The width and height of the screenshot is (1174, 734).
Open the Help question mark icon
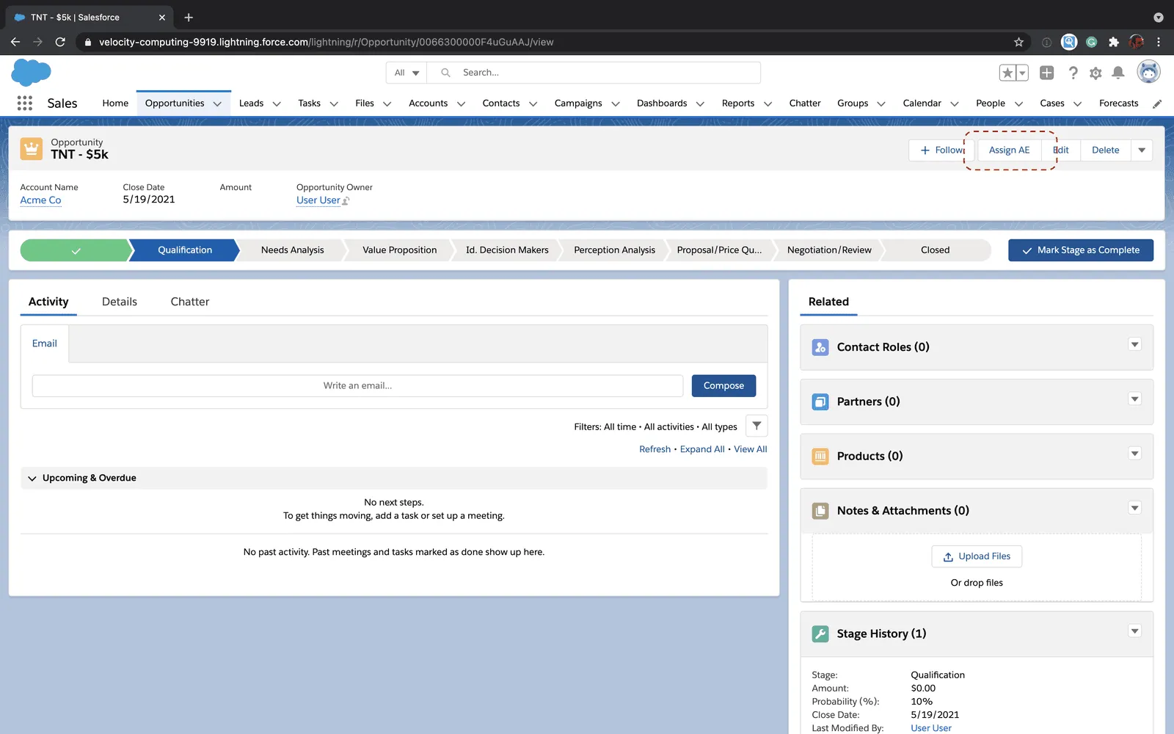click(x=1073, y=73)
